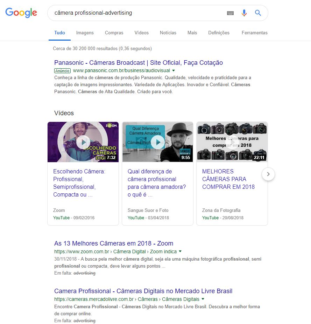The width and height of the screenshot is (311, 324).
Task: Start voice search with microphone icon
Action: pos(244,13)
